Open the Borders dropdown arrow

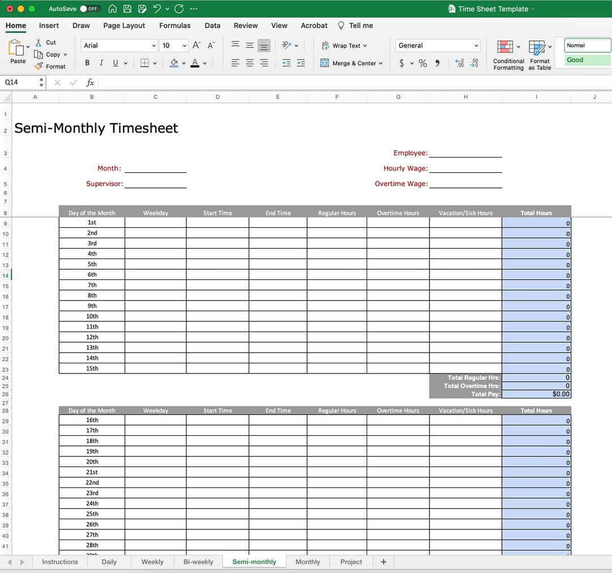[154, 63]
